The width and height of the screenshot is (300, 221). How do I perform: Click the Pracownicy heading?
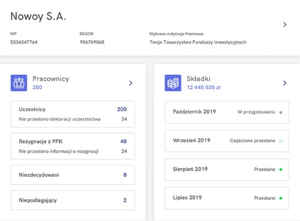[51, 78]
